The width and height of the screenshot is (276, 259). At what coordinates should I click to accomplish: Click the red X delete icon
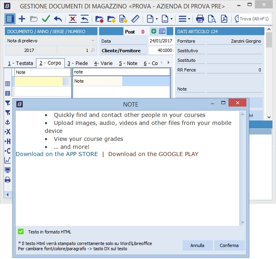(x=72, y=19)
